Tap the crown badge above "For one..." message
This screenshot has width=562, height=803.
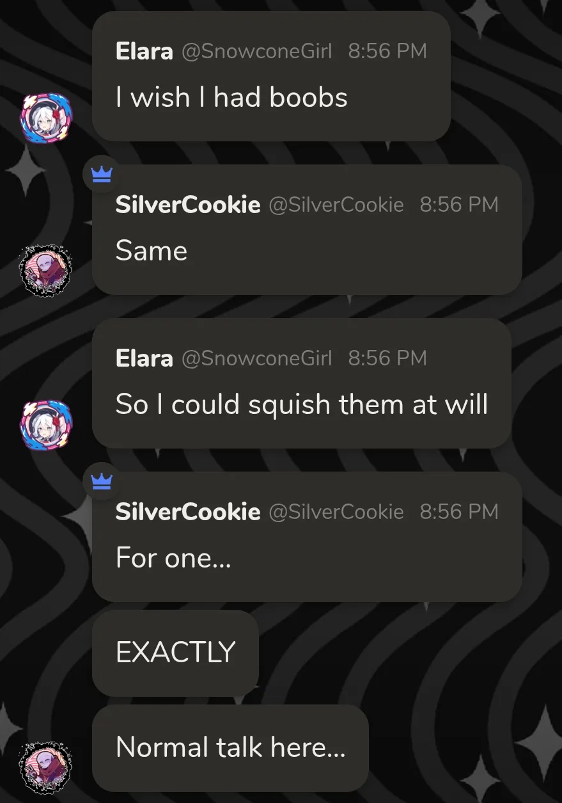(102, 481)
